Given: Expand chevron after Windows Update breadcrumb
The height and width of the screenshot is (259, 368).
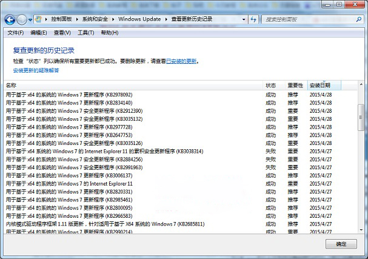Looking at the screenshot, I should [x=166, y=19].
